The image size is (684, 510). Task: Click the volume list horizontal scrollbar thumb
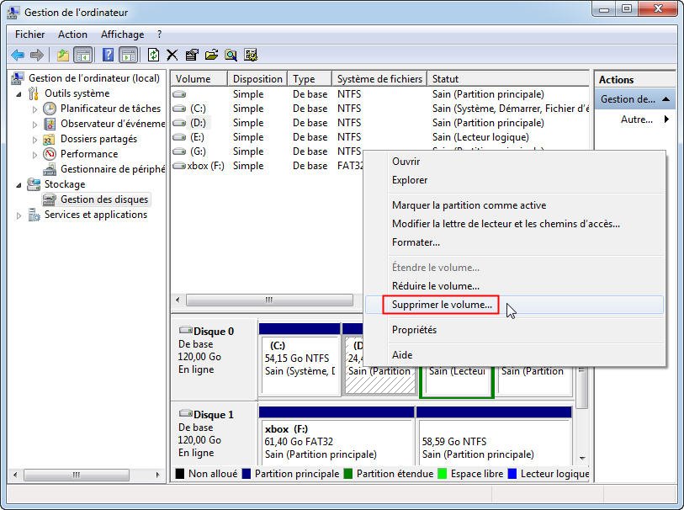coord(269,300)
